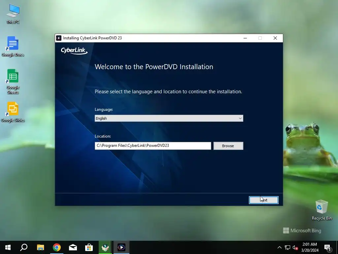Open Microsoft Store from the taskbar

(x=89, y=247)
